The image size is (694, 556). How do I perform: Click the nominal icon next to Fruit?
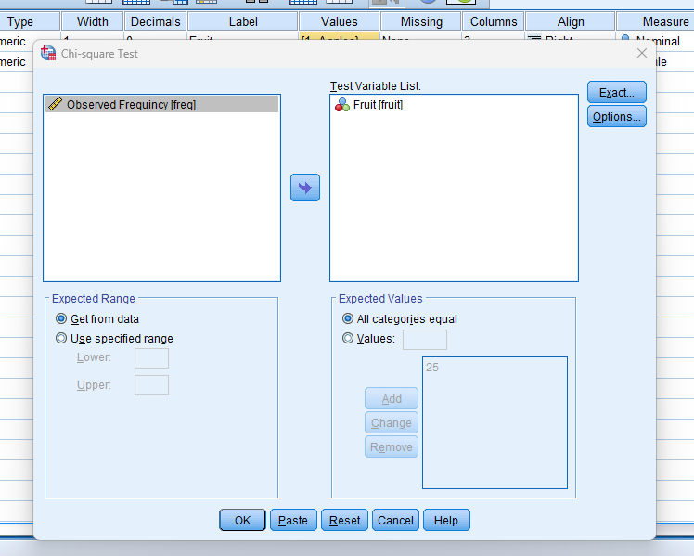pos(342,105)
